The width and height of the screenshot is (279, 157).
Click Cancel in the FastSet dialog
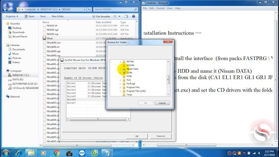(160, 136)
